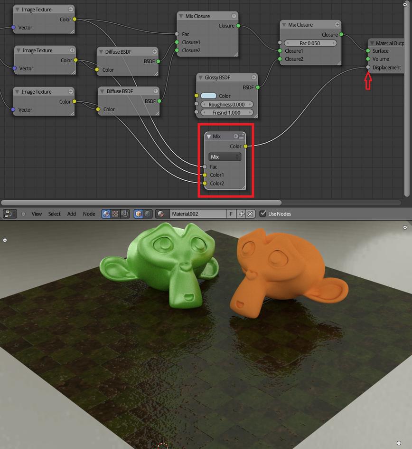Switch to Texture nodes checker icon
Screen dimensions: 412x449
(115, 214)
